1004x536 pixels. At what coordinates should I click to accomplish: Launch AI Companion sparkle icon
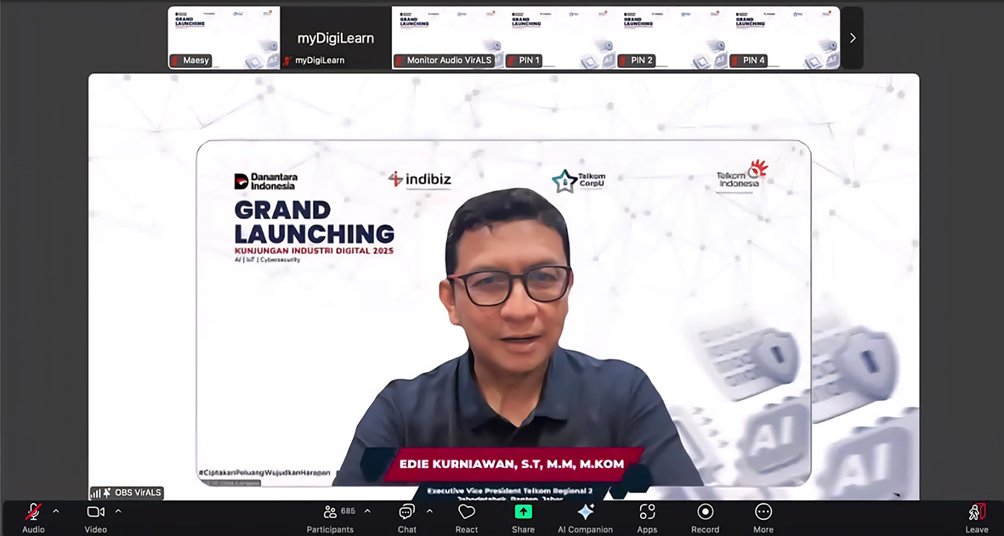click(585, 511)
